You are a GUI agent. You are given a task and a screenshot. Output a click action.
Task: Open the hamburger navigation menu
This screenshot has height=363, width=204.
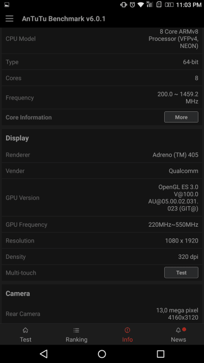10,19
